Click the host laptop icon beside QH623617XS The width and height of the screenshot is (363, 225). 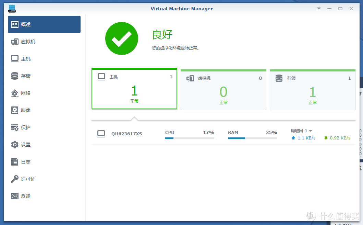(101, 134)
